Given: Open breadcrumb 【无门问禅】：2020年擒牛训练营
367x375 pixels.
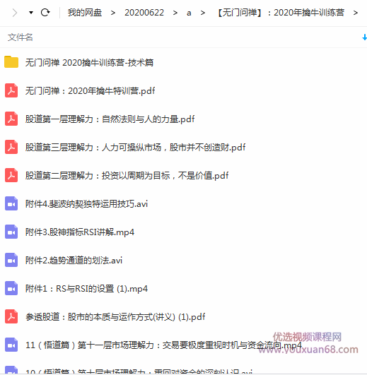Looking at the screenshot, I should (281, 13).
